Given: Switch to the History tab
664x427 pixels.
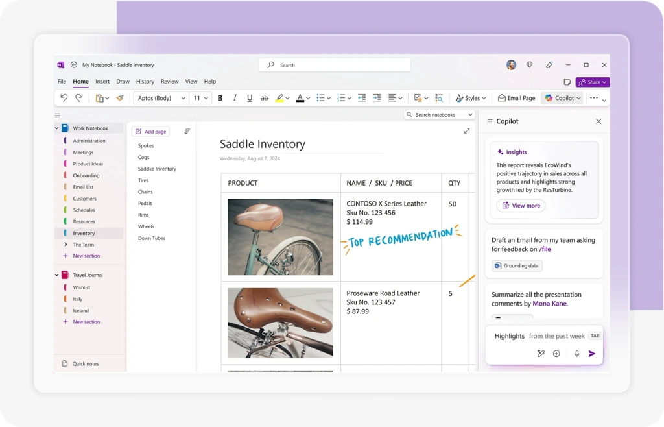Looking at the screenshot, I should point(145,81).
